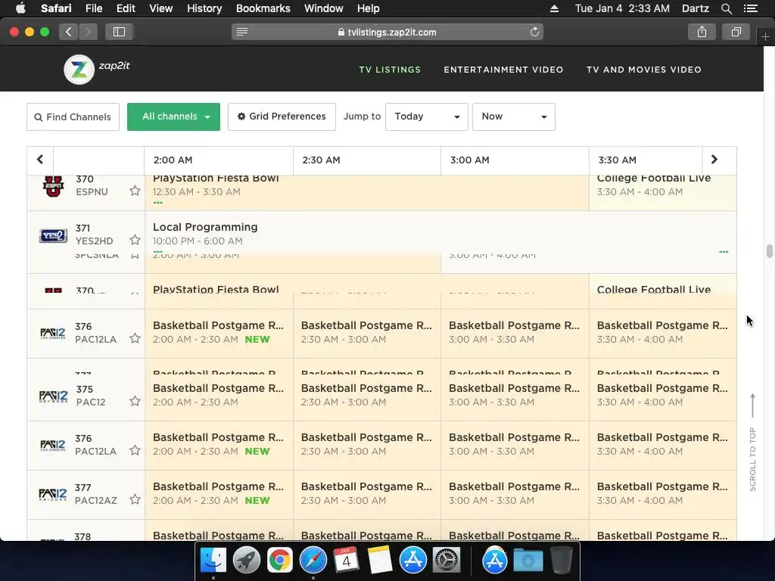This screenshot has width=775, height=581.
Task: Click the eject icon in the menu bar
Action: tap(554, 8)
